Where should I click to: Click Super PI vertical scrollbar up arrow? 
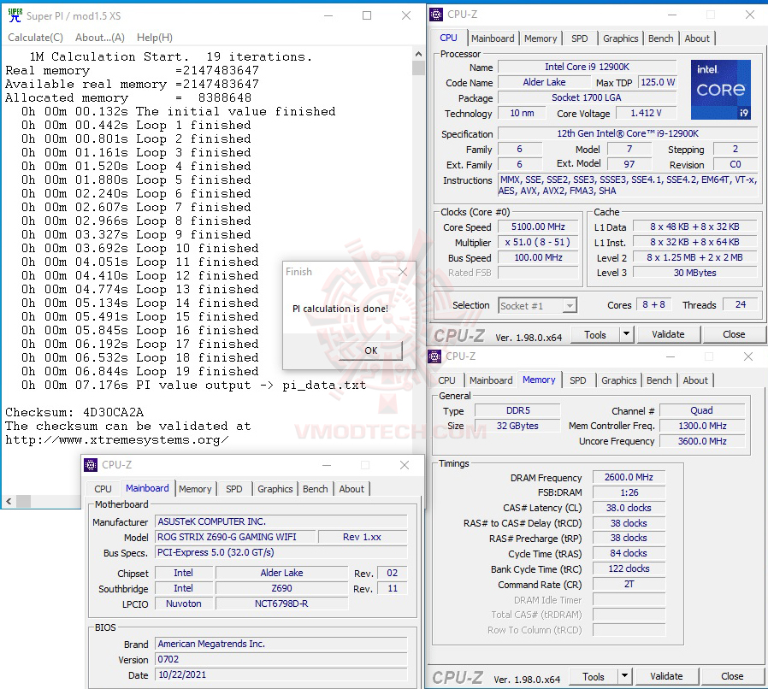click(418, 54)
